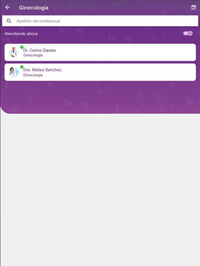
Task: Go back using the arrow icon
Action: point(8,7)
